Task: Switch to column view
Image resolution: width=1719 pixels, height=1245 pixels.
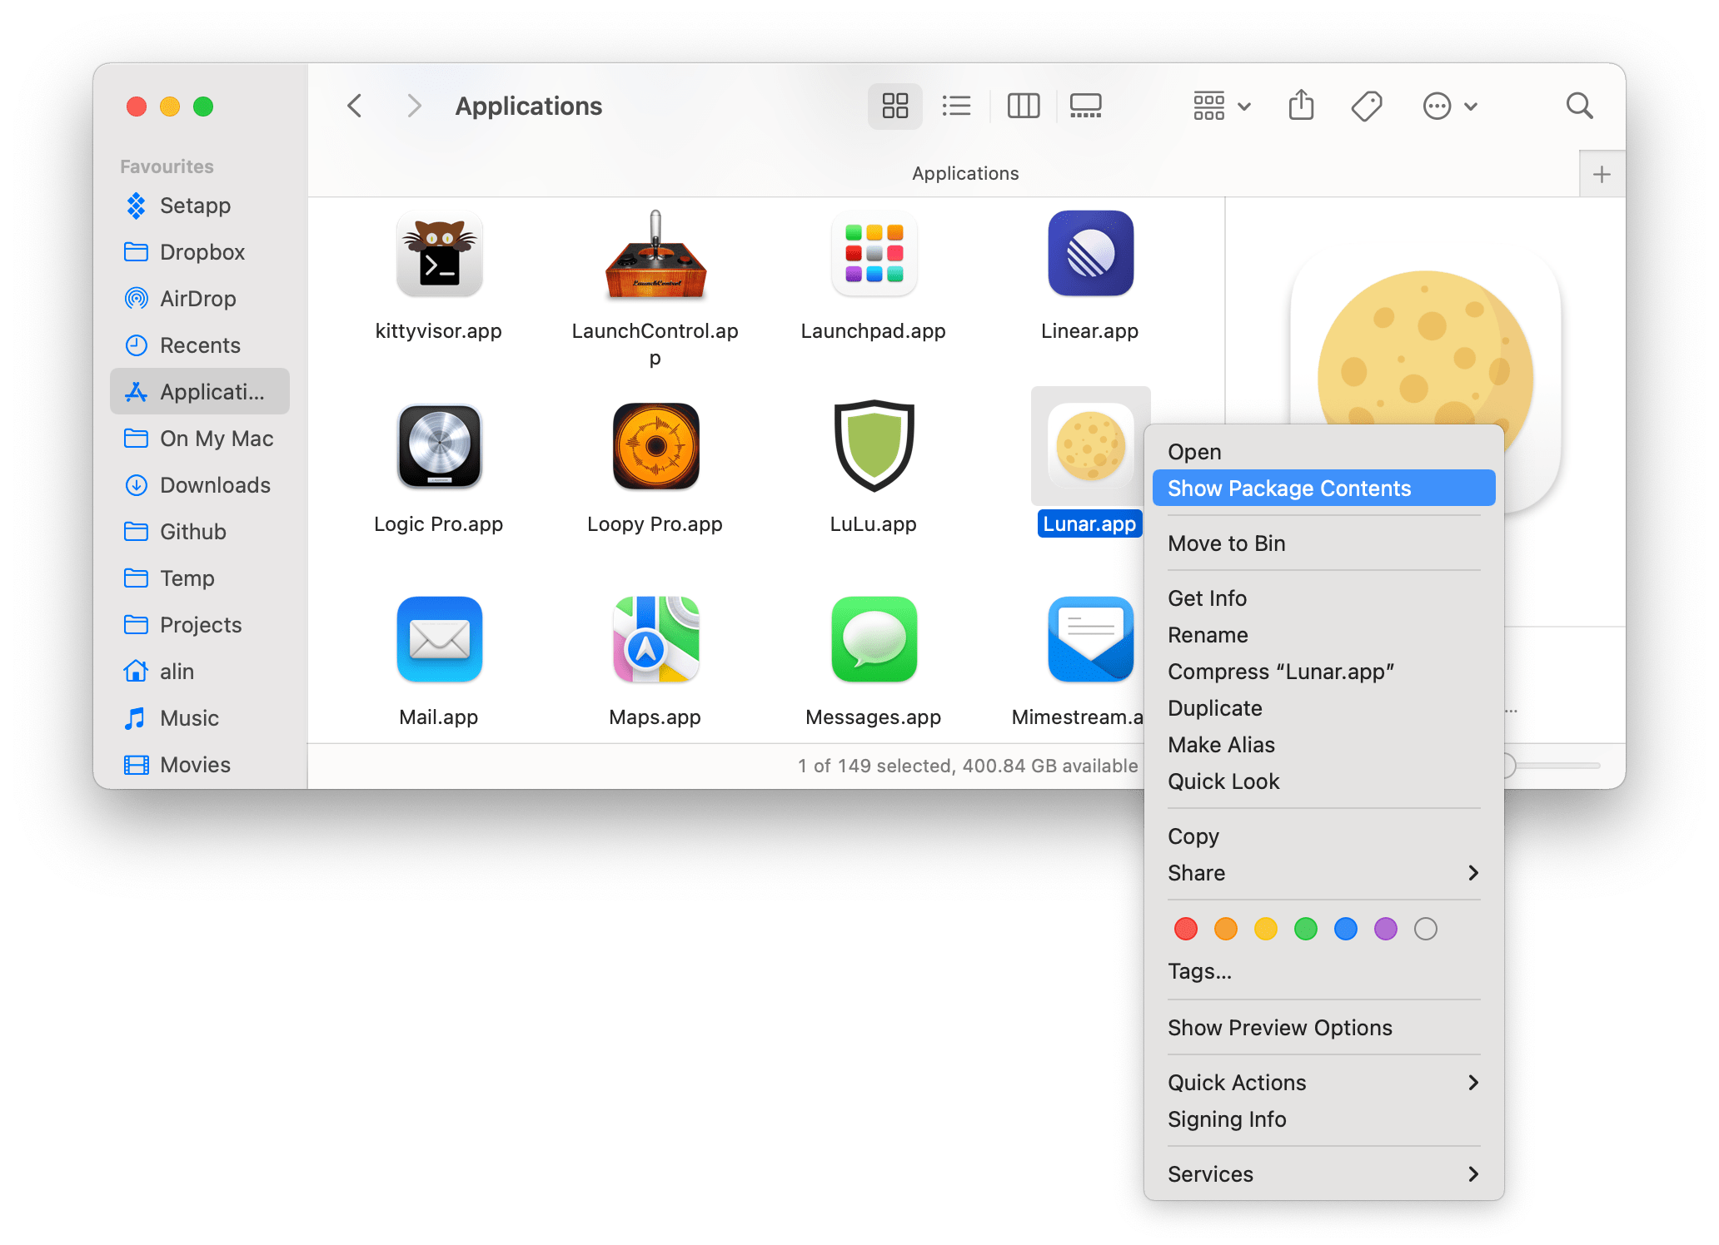Action: pos(1024,107)
